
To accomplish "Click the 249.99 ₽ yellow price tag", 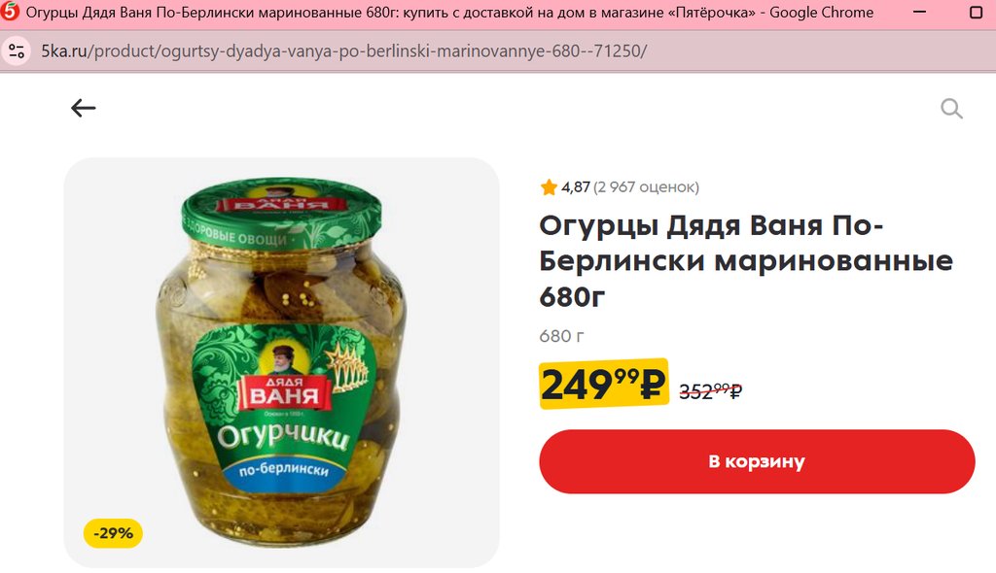I will pyautogui.click(x=603, y=384).
